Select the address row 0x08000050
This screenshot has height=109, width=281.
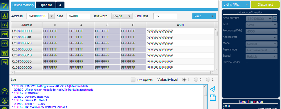coord(27,62)
